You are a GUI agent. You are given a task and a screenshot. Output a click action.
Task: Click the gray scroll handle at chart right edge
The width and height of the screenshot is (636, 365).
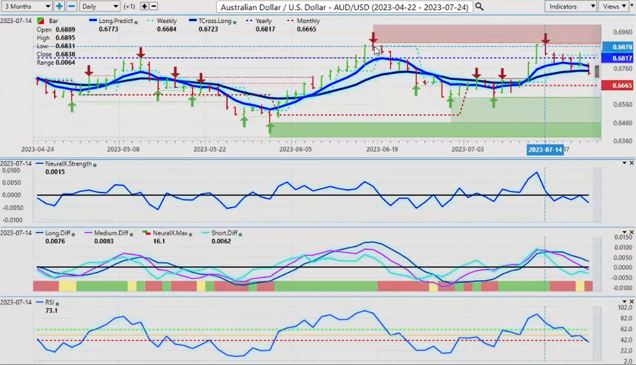597,71
